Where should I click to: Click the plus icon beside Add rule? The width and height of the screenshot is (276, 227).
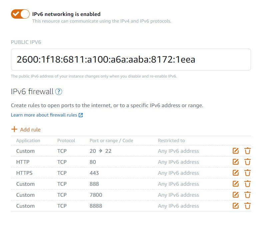click(14, 129)
